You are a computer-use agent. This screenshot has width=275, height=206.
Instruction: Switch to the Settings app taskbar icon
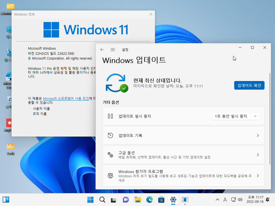(173, 200)
